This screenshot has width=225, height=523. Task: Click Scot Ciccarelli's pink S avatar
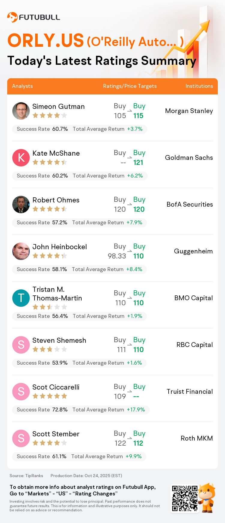[x=21, y=392]
